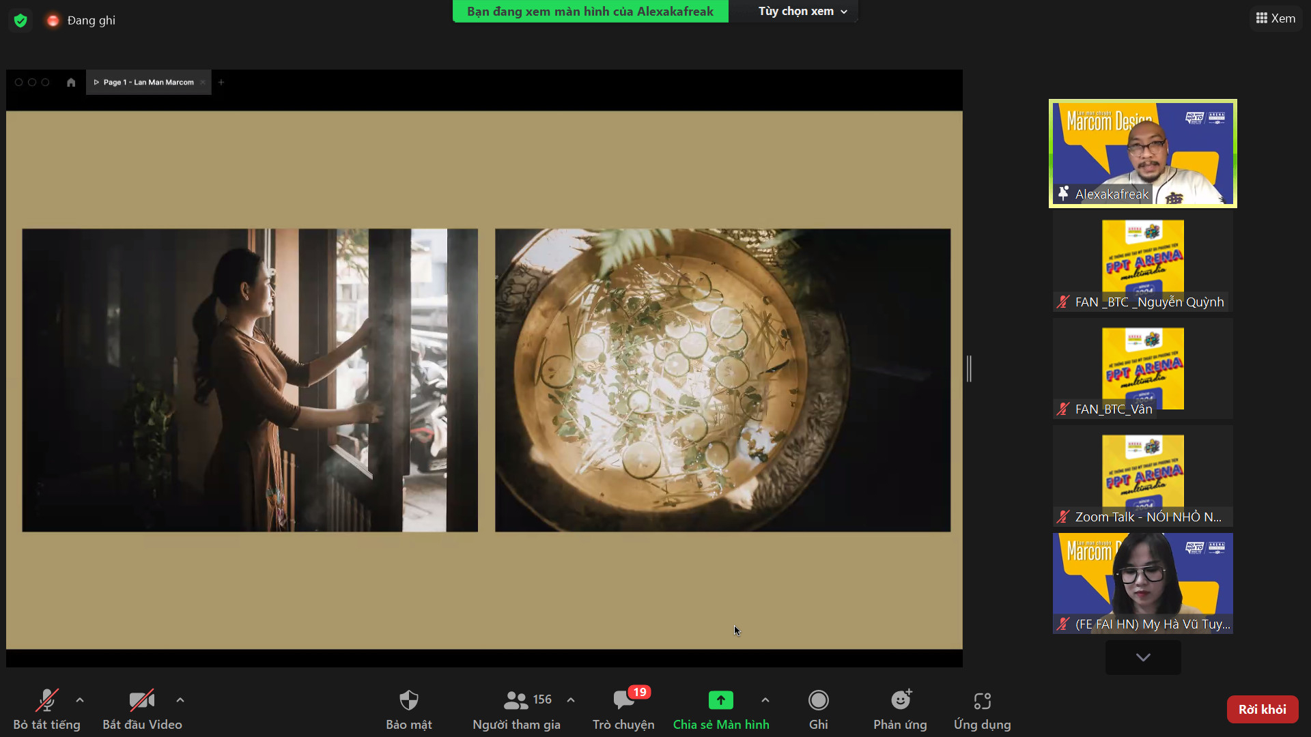Click muted mic icon on Nguyễn Quỳnh tile
Image resolution: width=1311 pixels, height=737 pixels.
1063,302
